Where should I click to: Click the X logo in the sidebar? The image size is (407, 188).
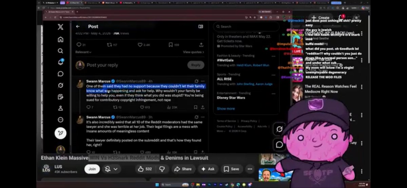point(60,27)
